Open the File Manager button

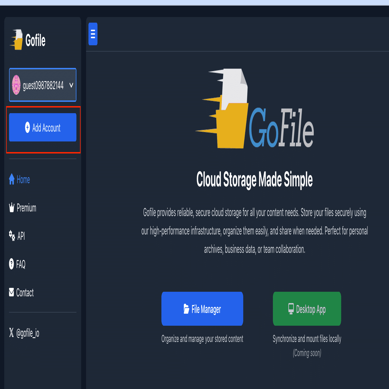tap(202, 309)
